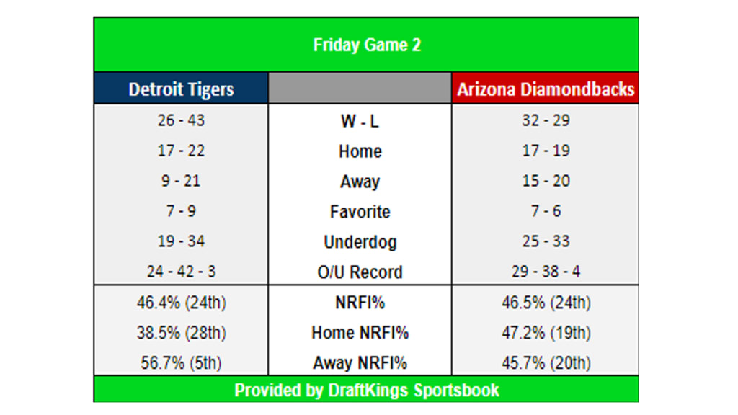The height and width of the screenshot is (415, 738).
Task: Select the Favorite row label
Action: point(360,212)
